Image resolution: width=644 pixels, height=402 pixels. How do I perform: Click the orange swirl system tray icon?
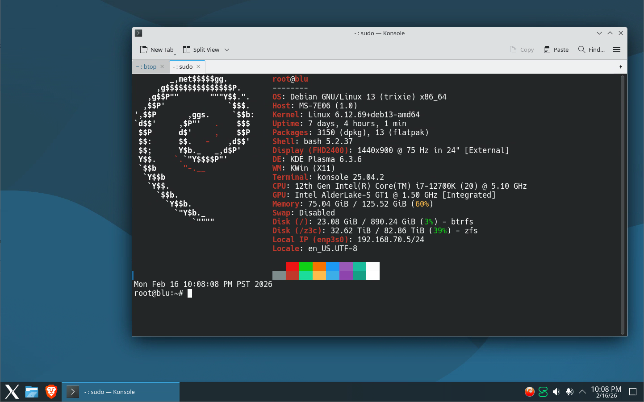click(530, 392)
